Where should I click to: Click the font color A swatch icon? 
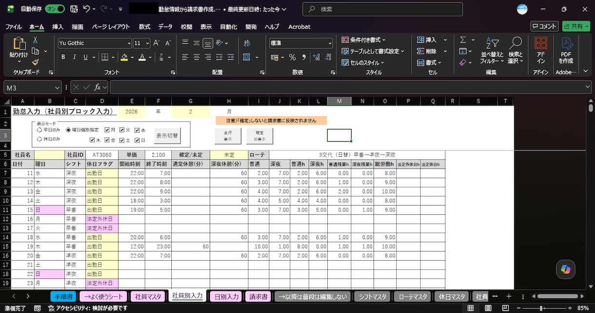pos(142,57)
